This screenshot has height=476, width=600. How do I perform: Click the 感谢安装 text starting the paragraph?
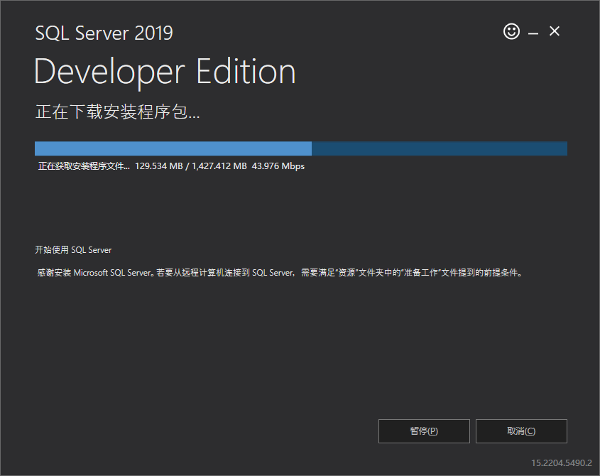54,273
